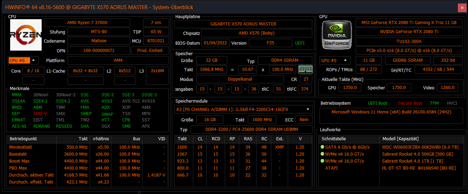
Task: Click status icon for Sabrent Rocket 500GB row
Action: 322,154
